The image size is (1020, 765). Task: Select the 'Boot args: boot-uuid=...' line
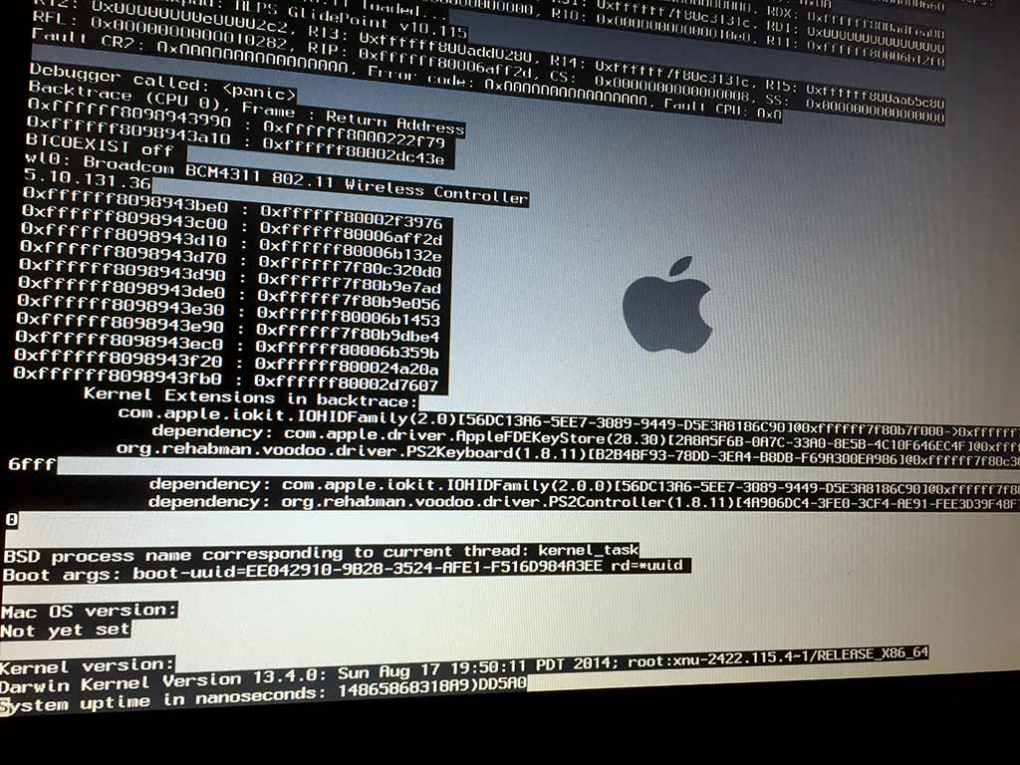[x=343, y=571]
